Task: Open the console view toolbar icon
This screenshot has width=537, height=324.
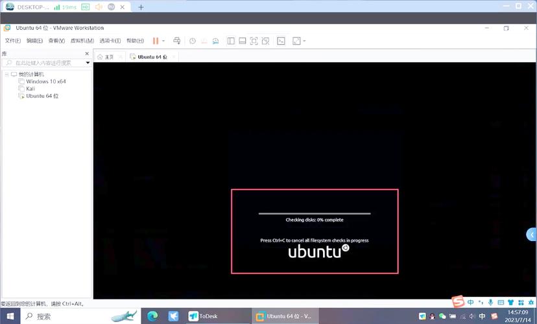Action: coord(281,41)
